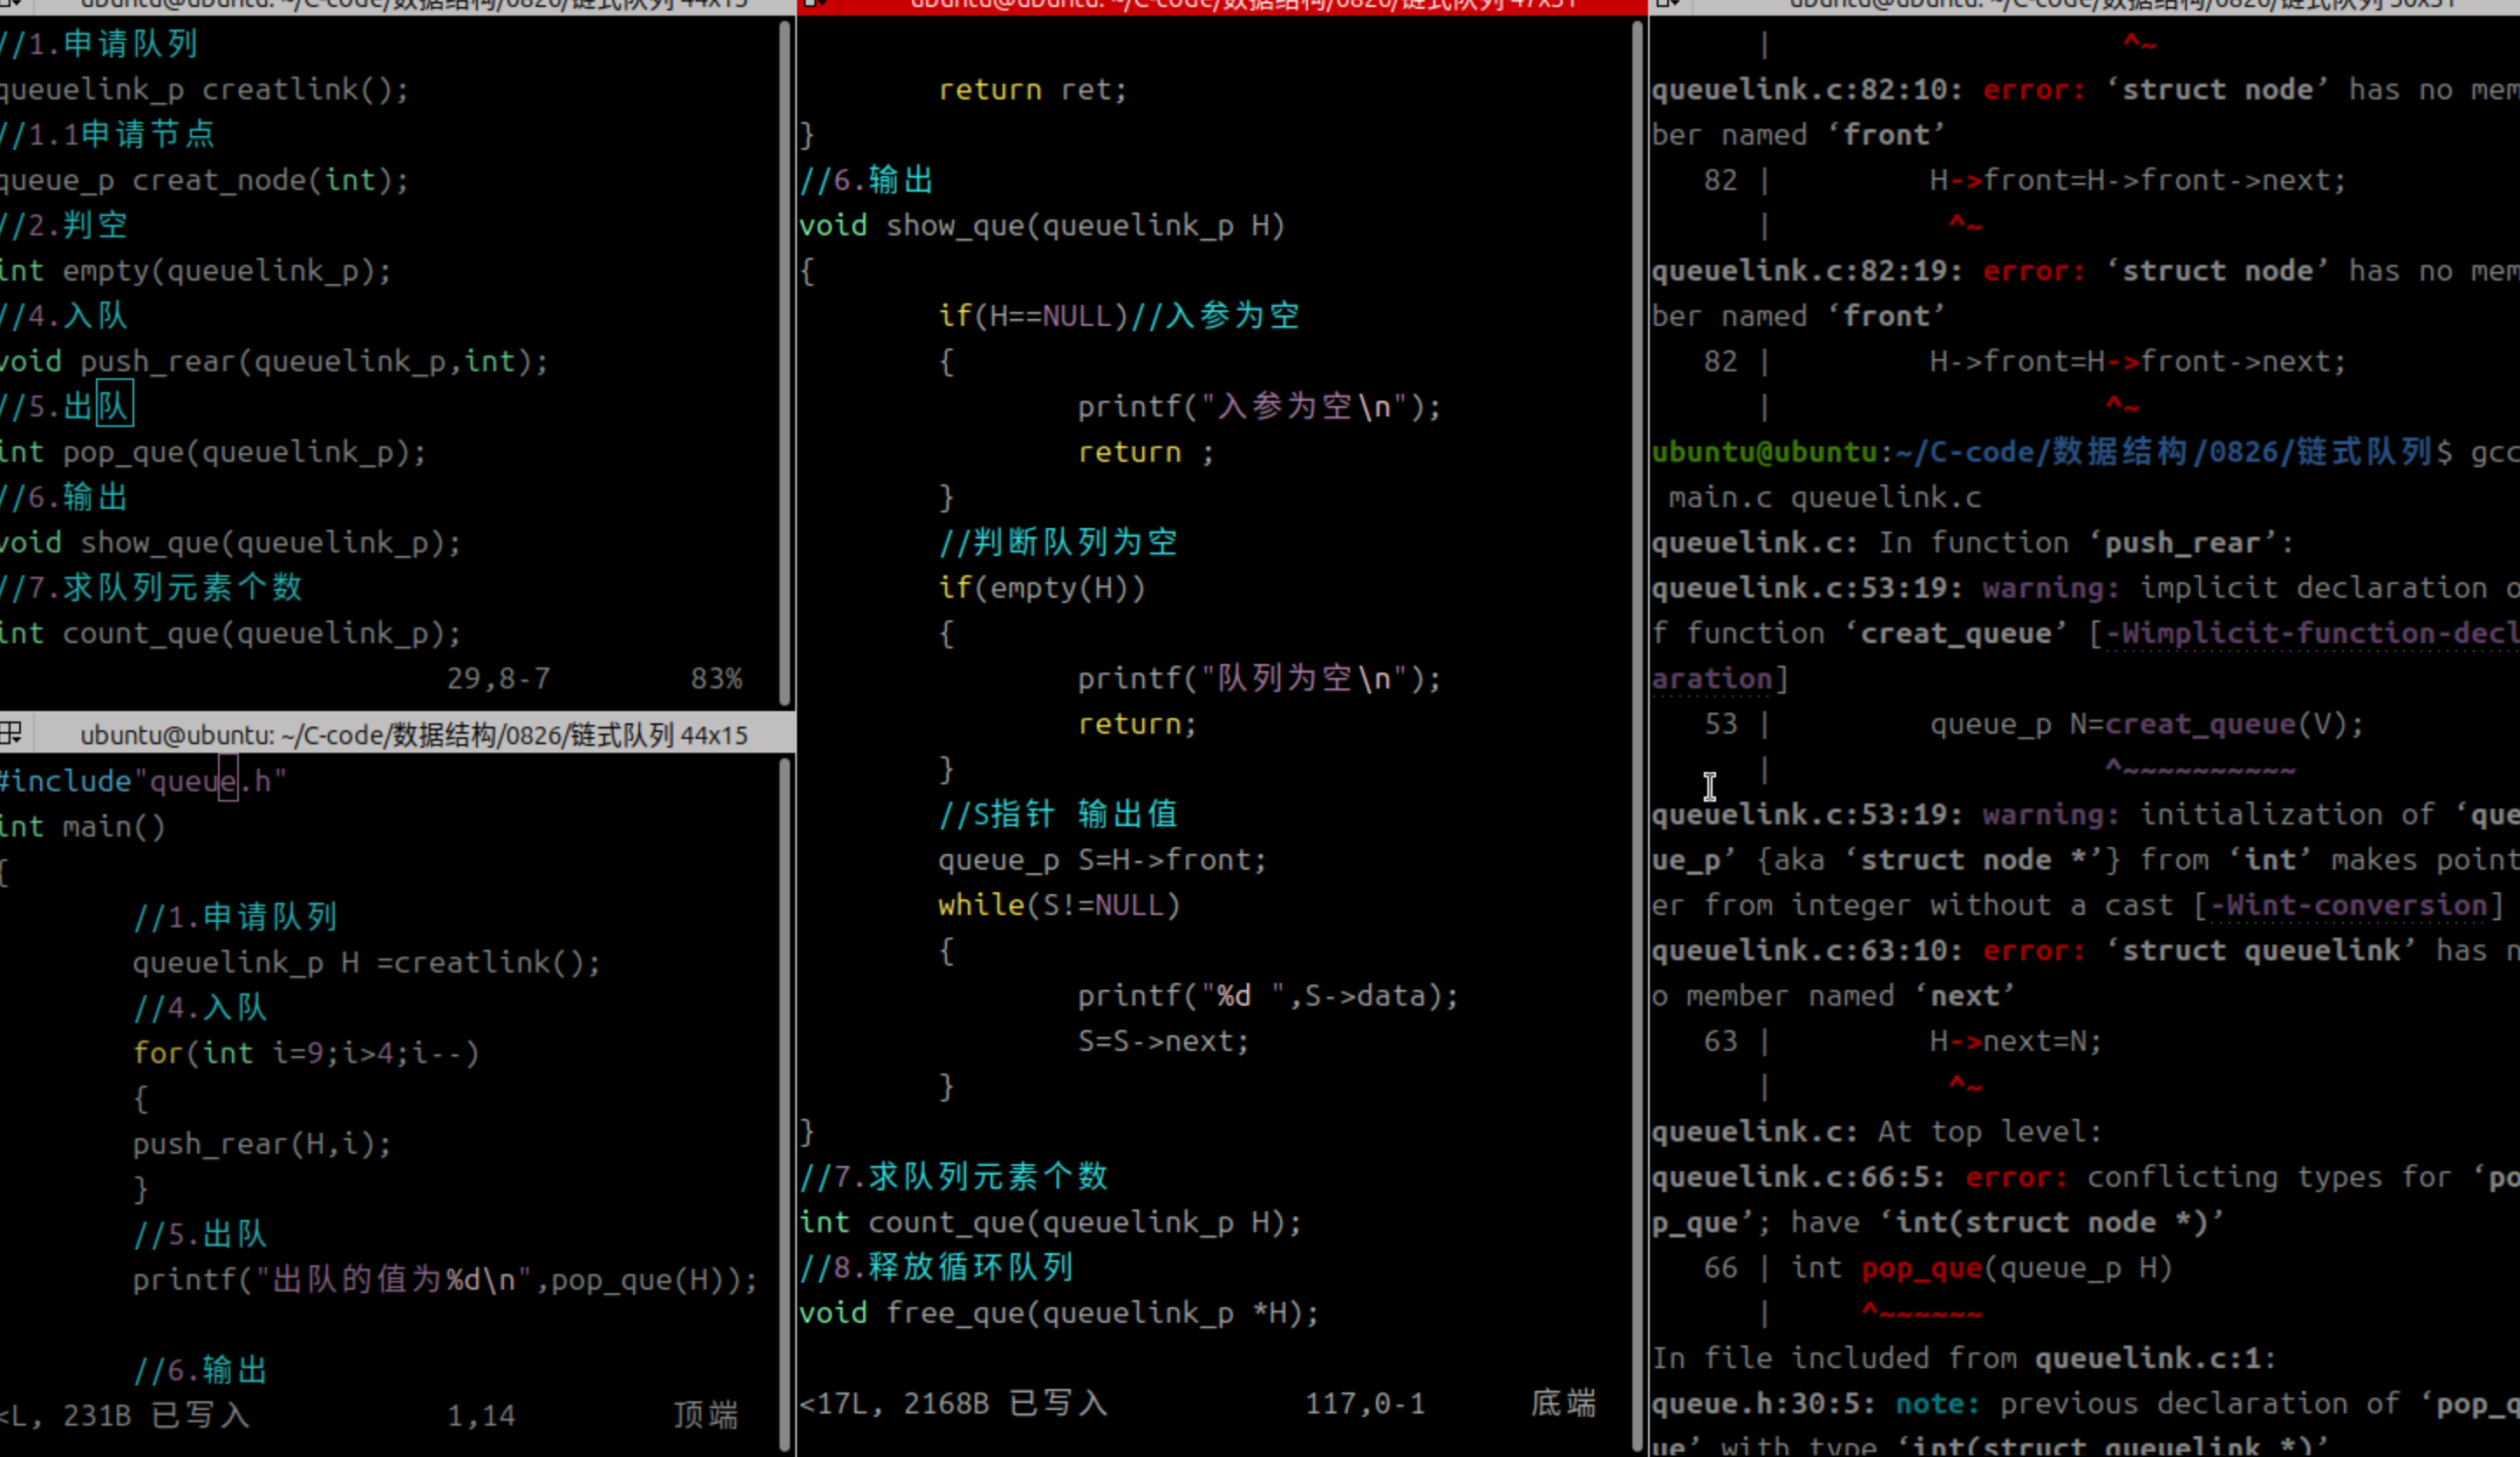Click the line 'int empty(queuelink_p);'

pos(196,271)
